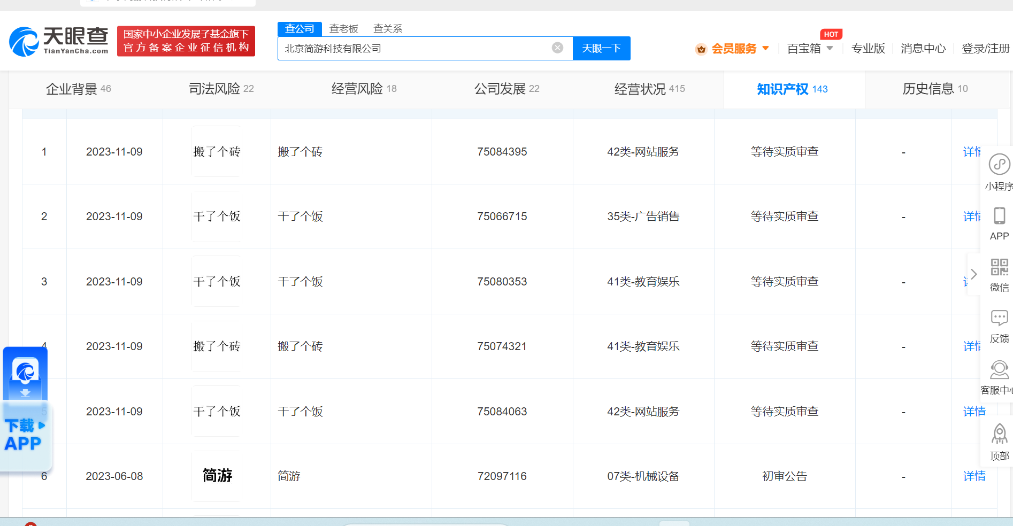
Task: Open 详情 for trademark 75084395
Action: click(x=972, y=152)
